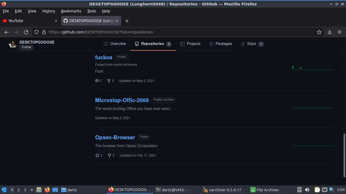Click the DESKTOPGOOOSE profile avatar
Image resolution: width=346 pixels, height=194 pixels.
(x=13, y=44)
